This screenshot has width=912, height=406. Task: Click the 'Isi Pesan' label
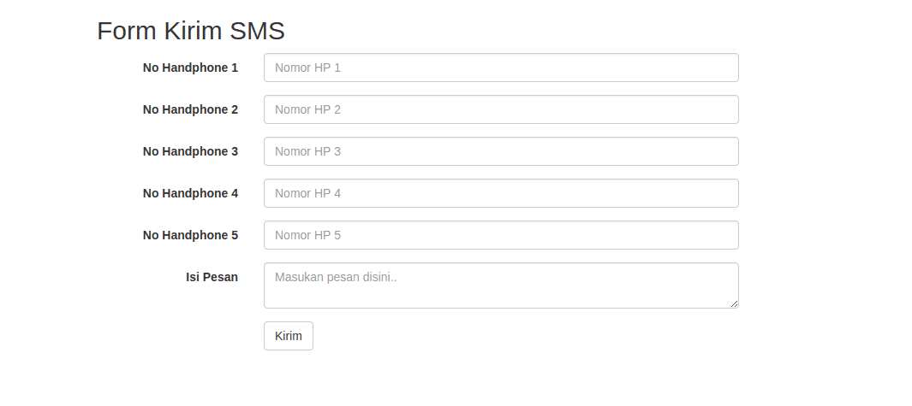(x=212, y=277)
